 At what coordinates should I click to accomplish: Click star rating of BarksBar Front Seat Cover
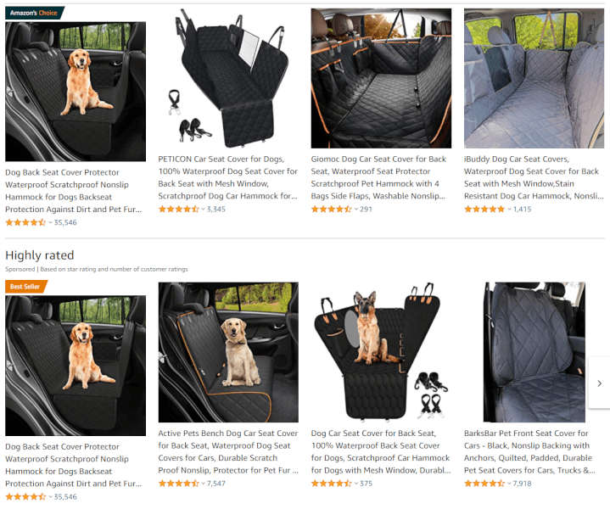484,484
